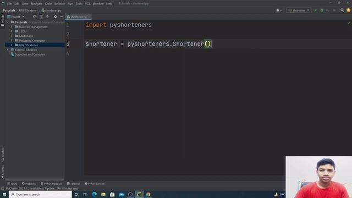Run the shortener configuration with the green play icon

tap(315, 10)
